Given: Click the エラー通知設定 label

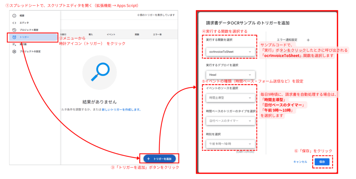Looking at the screenshot, I should pos(287,40).
